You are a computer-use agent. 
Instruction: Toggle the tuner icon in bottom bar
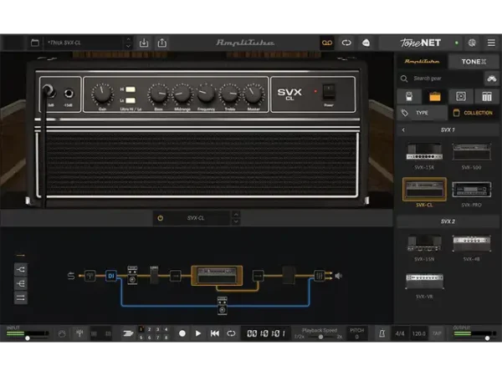click(x=79, y=333)
